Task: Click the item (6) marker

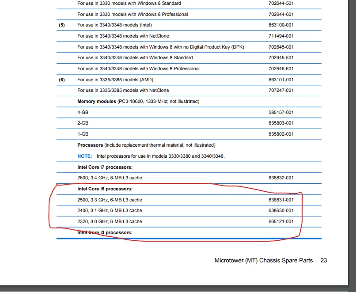Action: tap(62, 80)
